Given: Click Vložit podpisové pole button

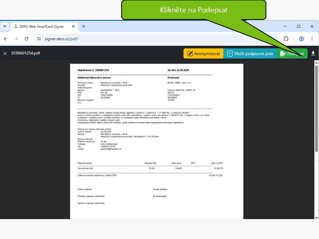Looking at the screenshot, I should click(x=250, y=54).
